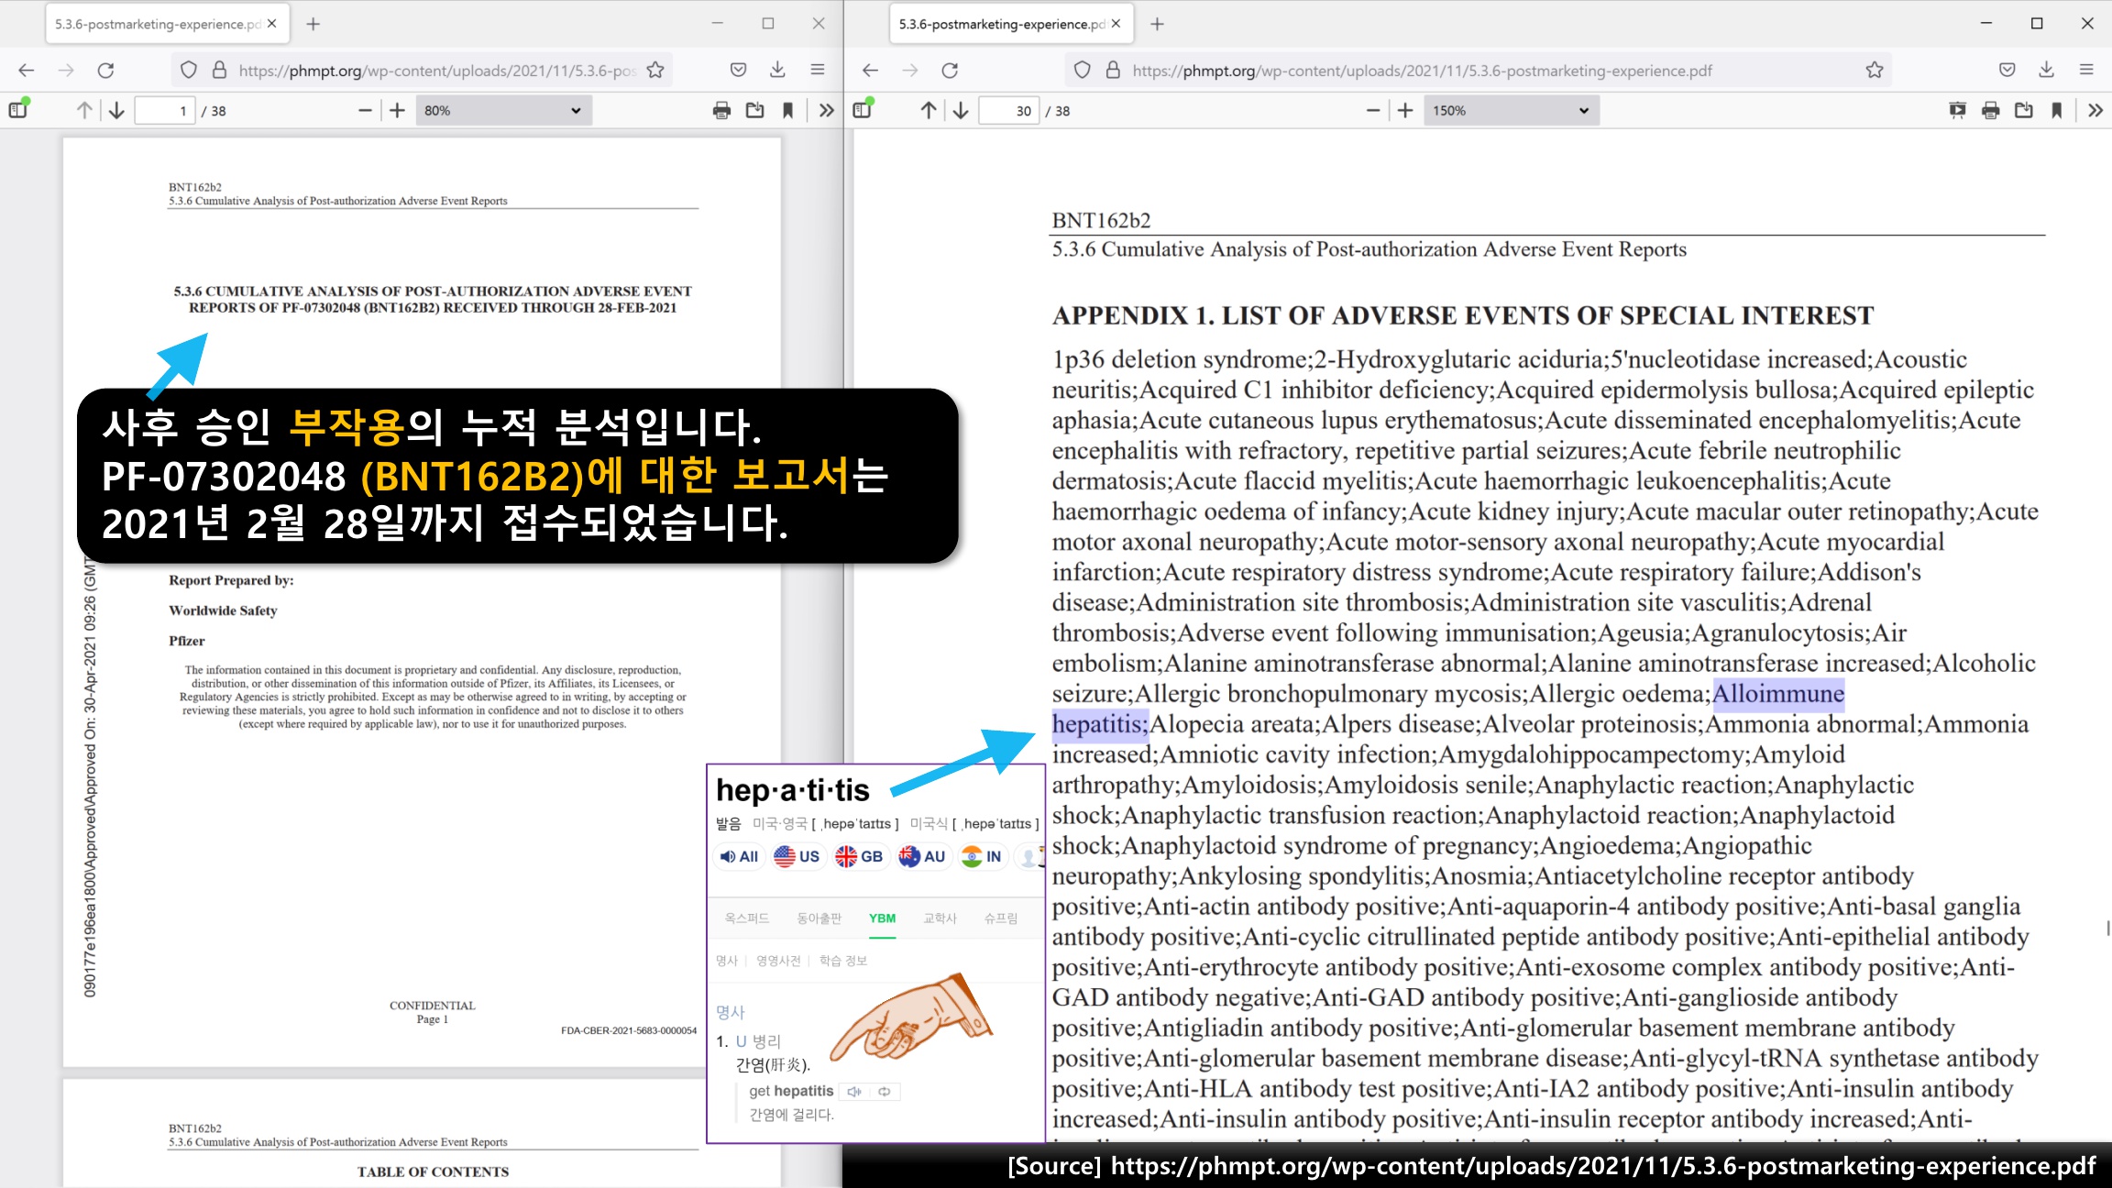Save to Pocket in the left window

(738, 70)
